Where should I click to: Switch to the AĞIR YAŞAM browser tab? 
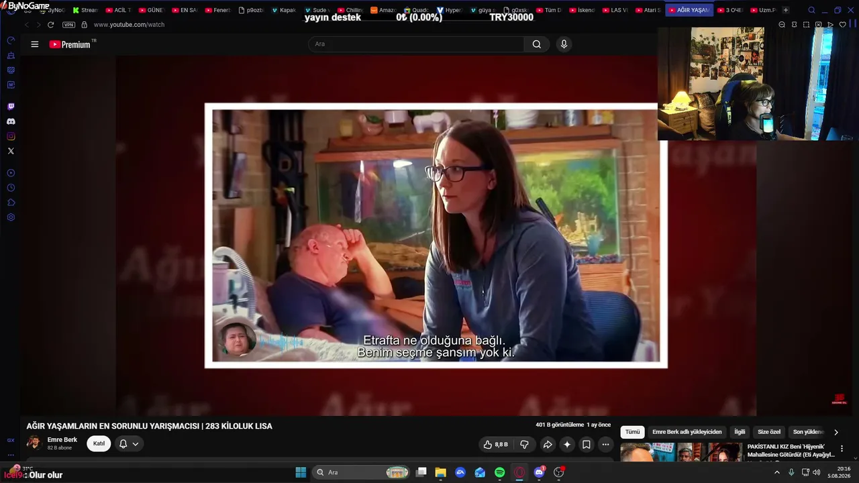689,10
